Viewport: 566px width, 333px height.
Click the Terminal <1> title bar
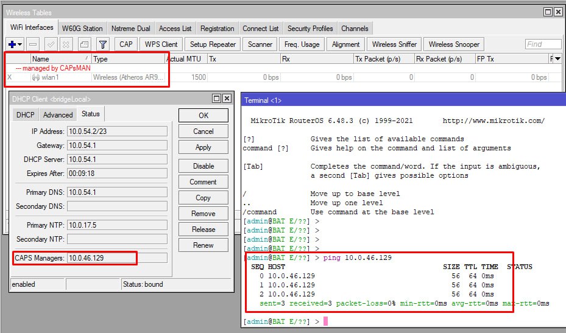[x=403, y=100]
